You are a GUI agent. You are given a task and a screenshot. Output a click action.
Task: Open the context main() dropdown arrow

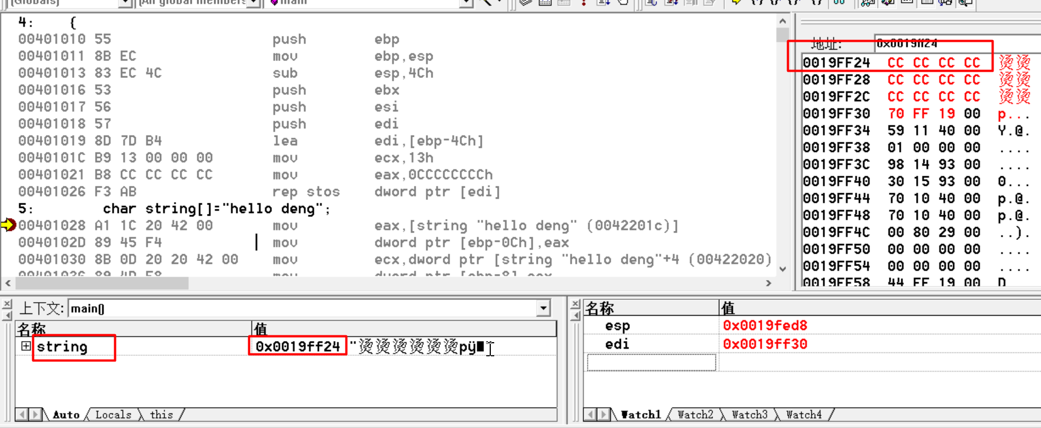(543, 308)
